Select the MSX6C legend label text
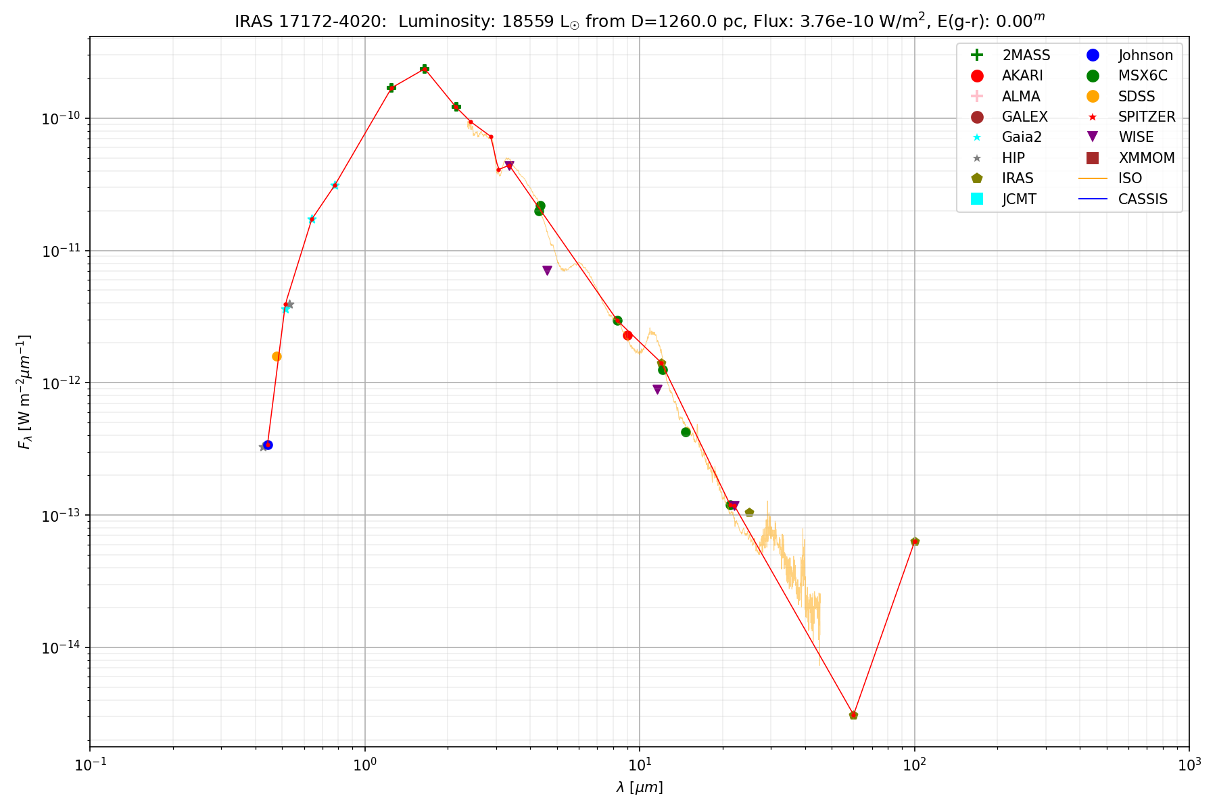The image size is (1217, 811). [x=1142, y=76]
